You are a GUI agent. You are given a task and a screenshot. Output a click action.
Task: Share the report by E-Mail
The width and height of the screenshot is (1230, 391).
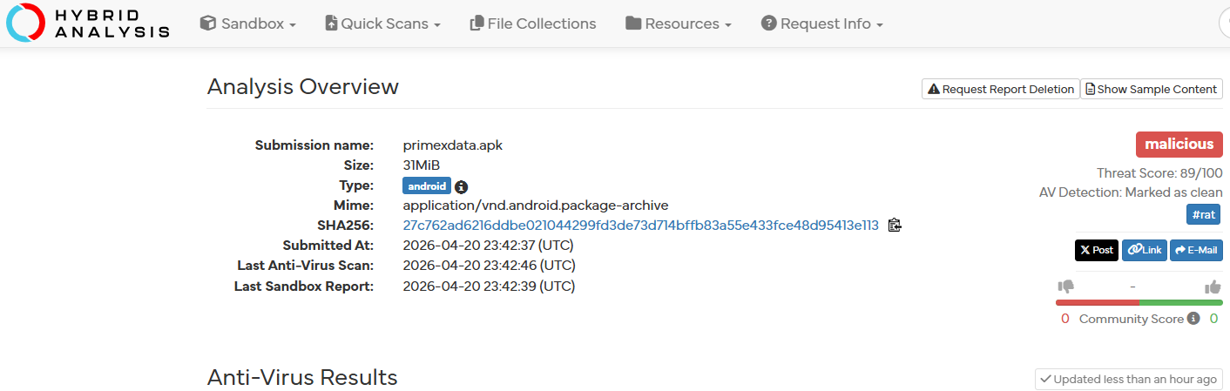pos(1196,250)
